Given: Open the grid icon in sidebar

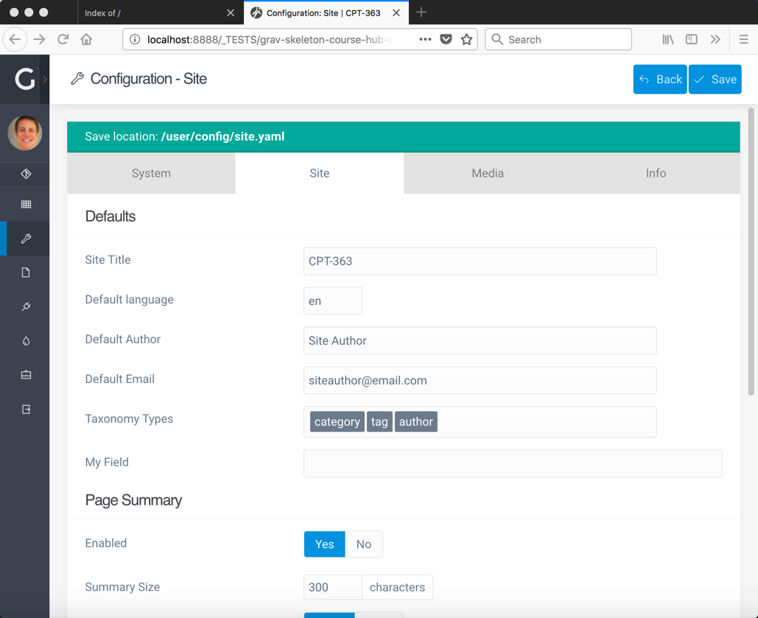Looking at the screenshot, I should [x=26, y=205].
